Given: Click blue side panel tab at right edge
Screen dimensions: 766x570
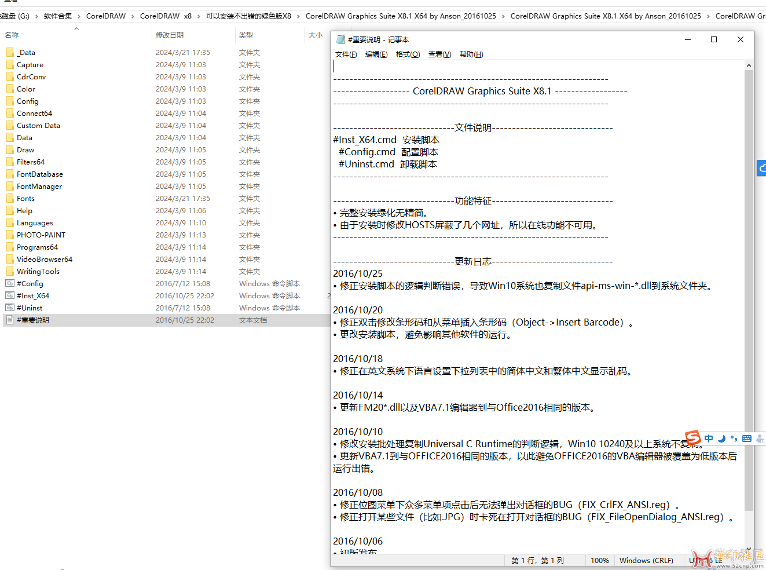Looking at the screenshot, I should tap(761, 168).
